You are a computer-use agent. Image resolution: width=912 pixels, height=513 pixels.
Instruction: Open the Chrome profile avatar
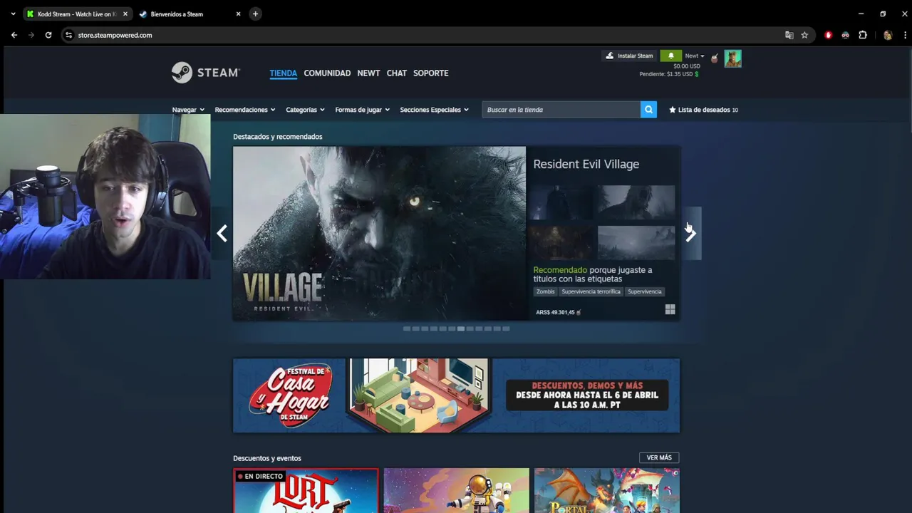coord(887,35)
